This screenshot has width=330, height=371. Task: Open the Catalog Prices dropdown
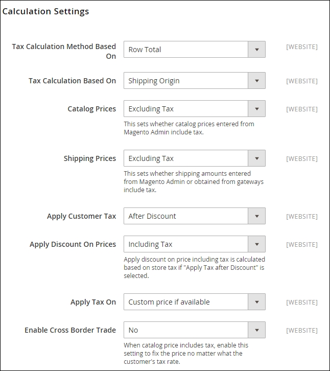[194, 109]
